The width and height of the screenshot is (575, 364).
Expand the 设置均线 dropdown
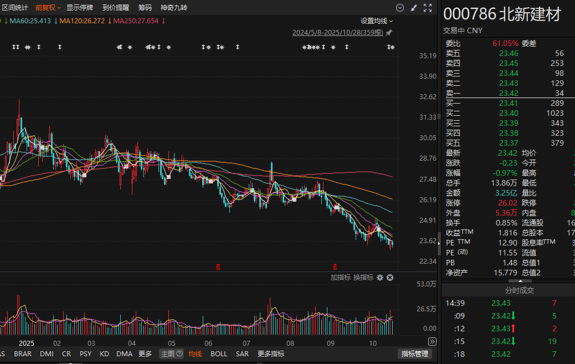point(377,21)
